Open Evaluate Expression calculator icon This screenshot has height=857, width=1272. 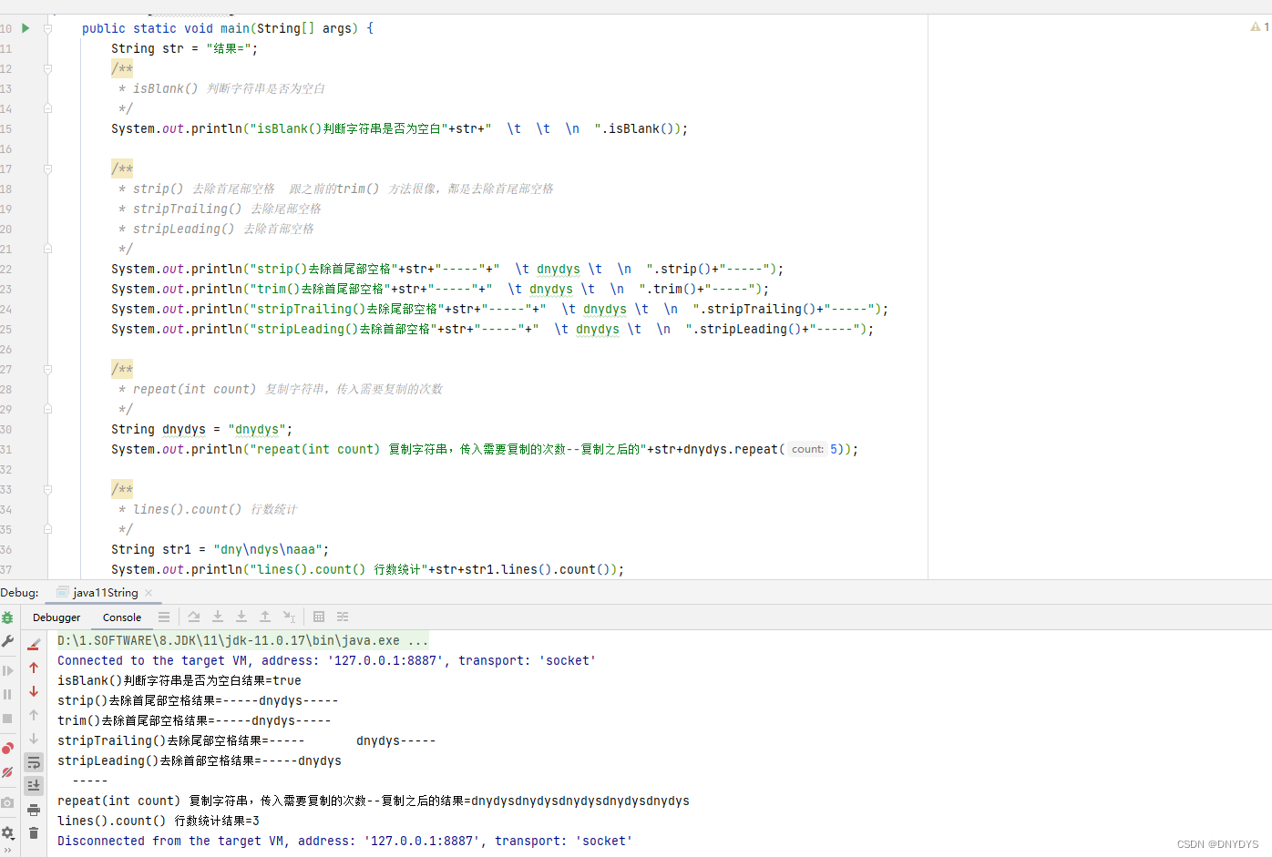(319, 617)
